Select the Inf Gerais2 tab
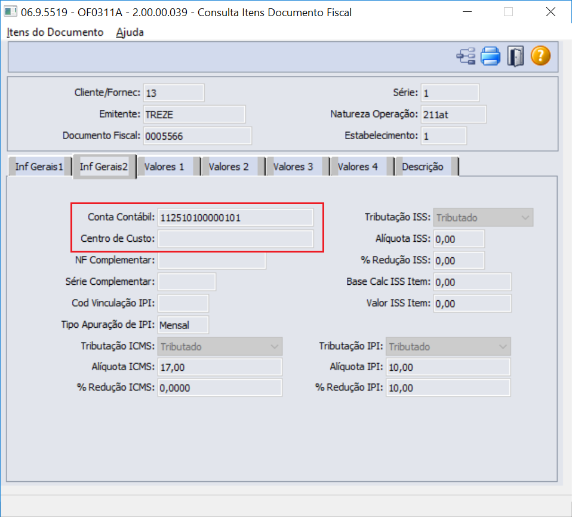Screen dimensions: 572x517 pyautogui.click(x=104, y=167)
